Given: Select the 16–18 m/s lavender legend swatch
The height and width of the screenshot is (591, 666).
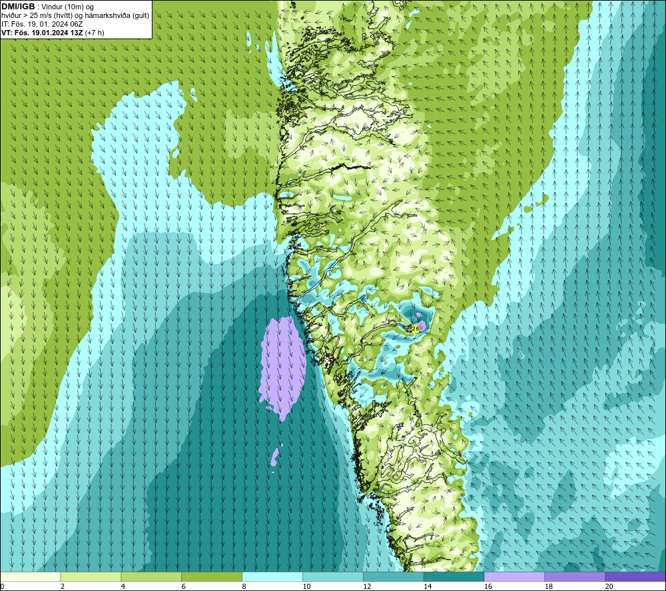Looking at the screenshot, I should [514, 576].
